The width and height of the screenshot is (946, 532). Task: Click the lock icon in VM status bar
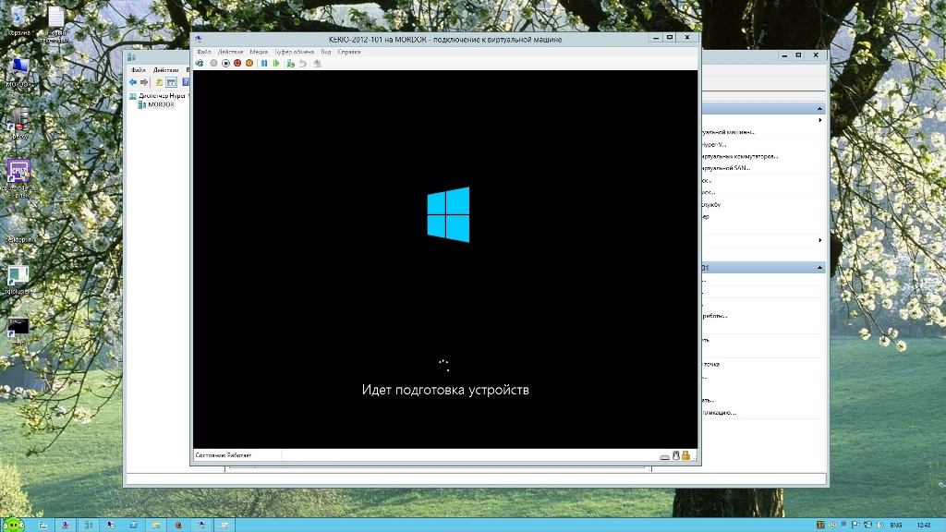coord(686,455)
